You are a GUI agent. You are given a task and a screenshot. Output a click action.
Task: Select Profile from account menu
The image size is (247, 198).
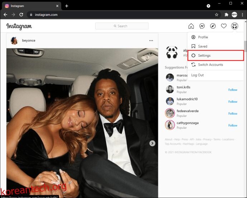[x=215, y=37]
